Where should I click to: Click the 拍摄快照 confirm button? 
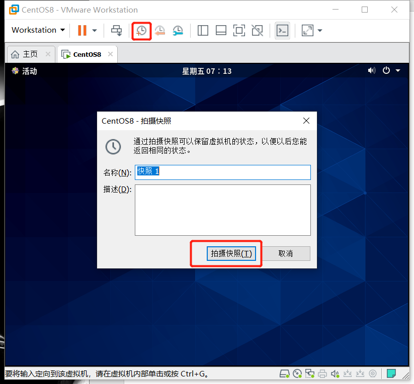click(x=231, y=253)
